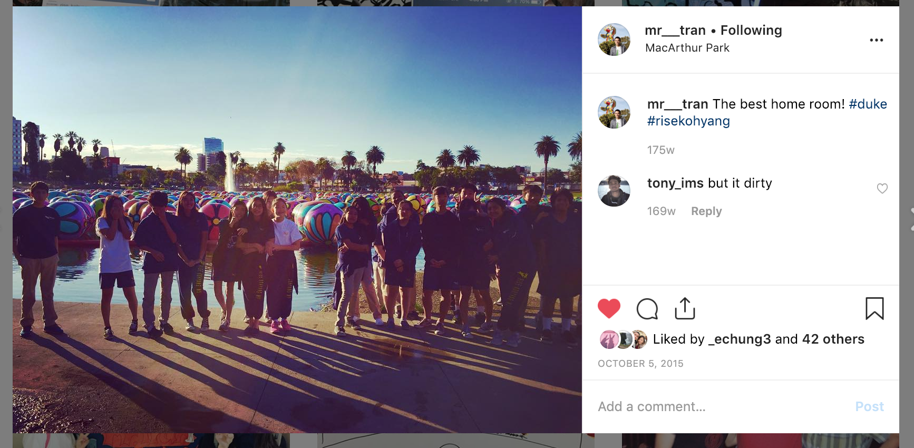View the 42 others who liked
Screen dimensions: 914x448
coord(833,339)
